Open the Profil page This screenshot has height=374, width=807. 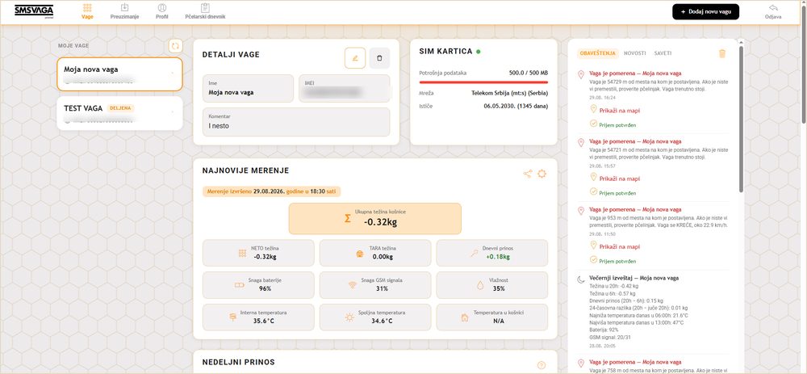[x=162, y=11]
